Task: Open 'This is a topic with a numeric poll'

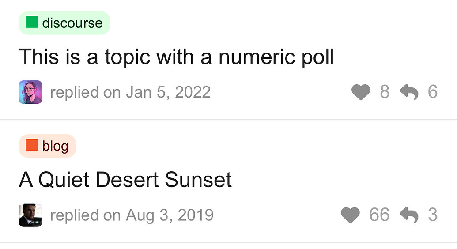Action: click(176, 57)
